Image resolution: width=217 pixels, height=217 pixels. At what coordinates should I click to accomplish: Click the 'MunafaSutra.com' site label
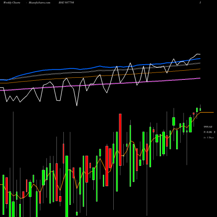pyautogui.click(x=39, y=3)
